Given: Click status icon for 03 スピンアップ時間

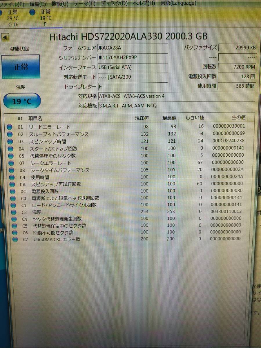Looking at the screenshot, I should point(10,141).
